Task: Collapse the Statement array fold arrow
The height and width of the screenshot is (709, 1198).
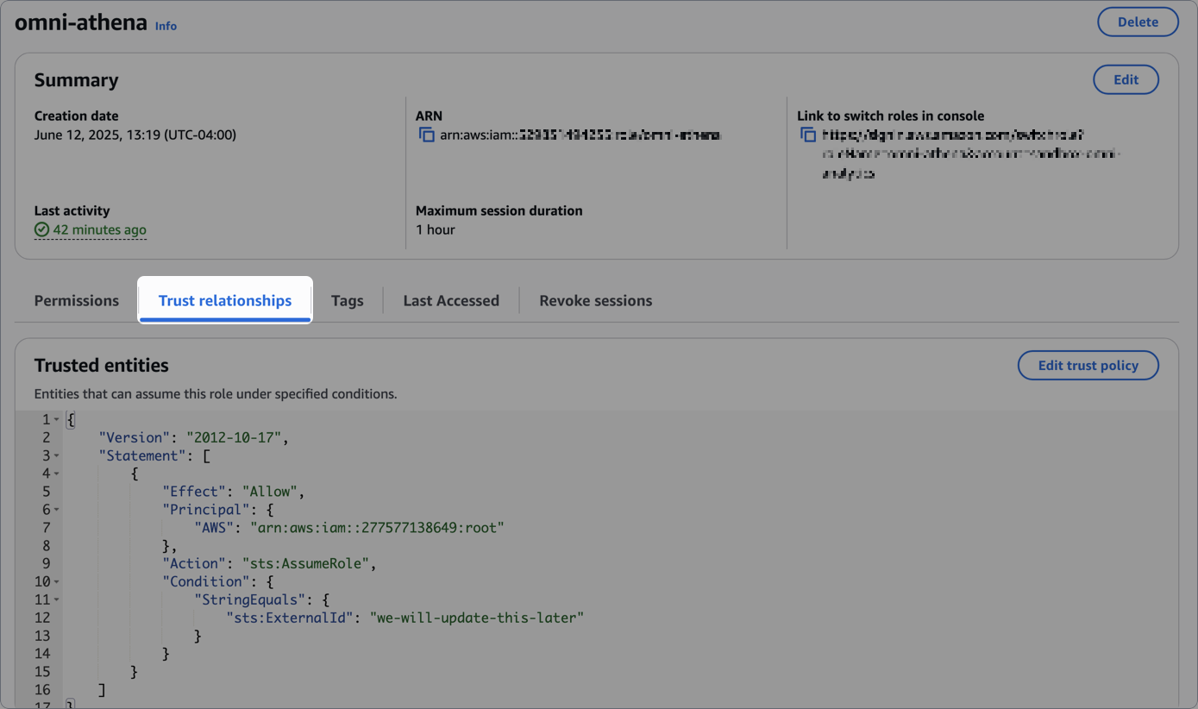Action: click(57, 455)
